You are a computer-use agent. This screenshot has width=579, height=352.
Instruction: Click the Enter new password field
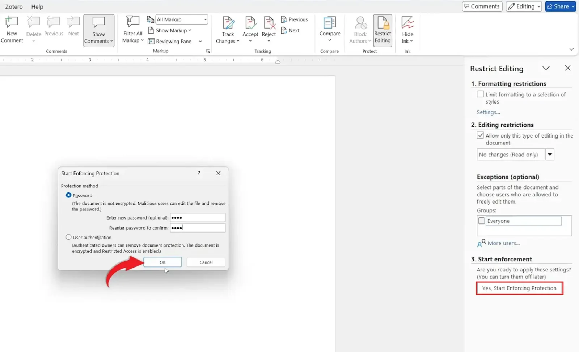[198, 218]
